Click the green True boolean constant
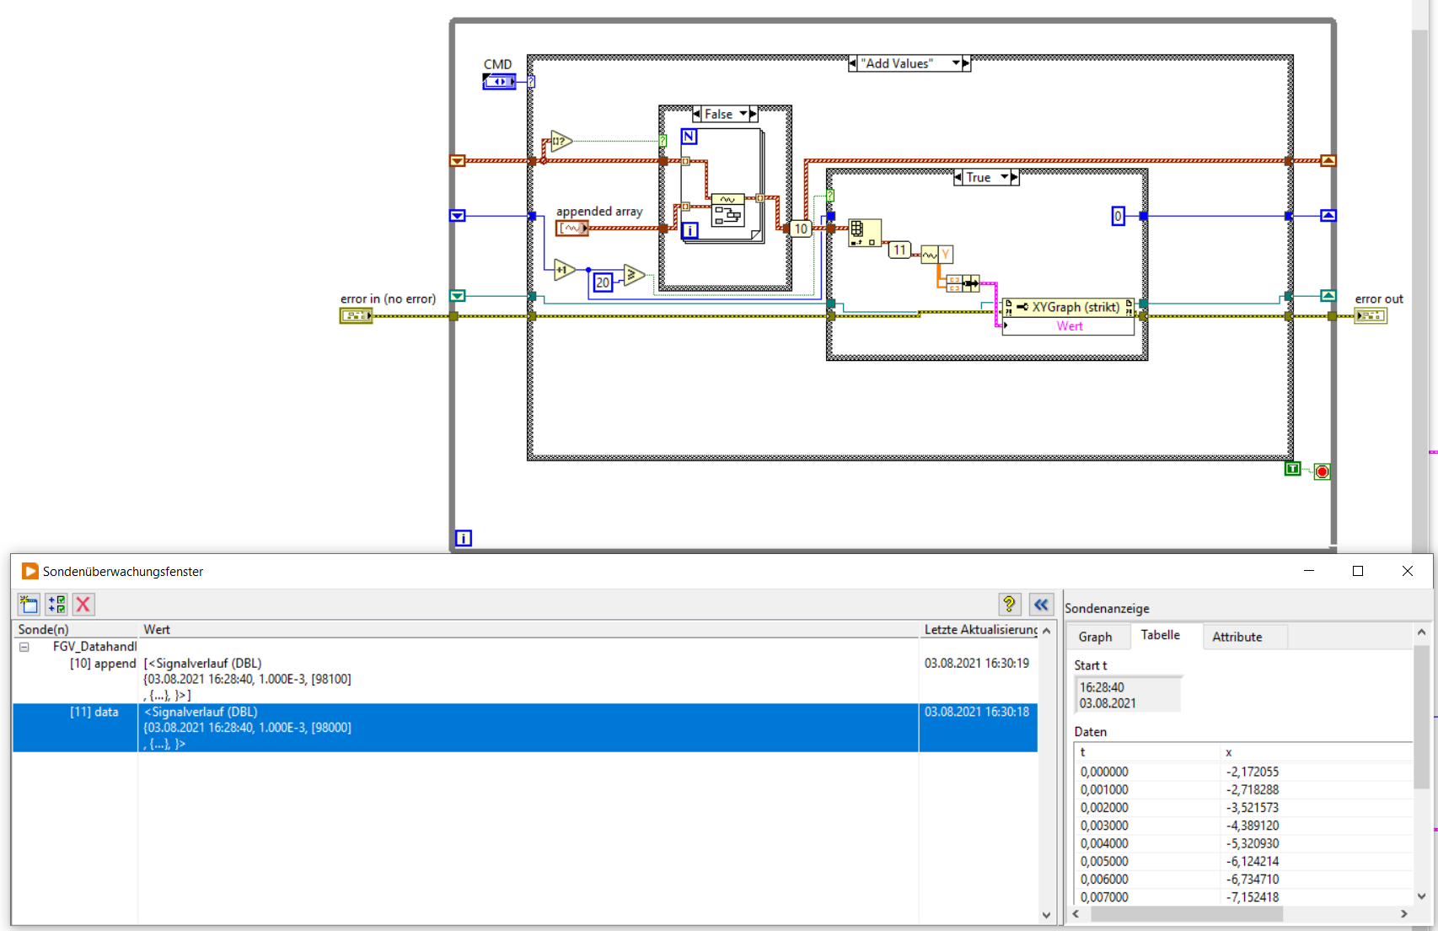 point(1292,469)
